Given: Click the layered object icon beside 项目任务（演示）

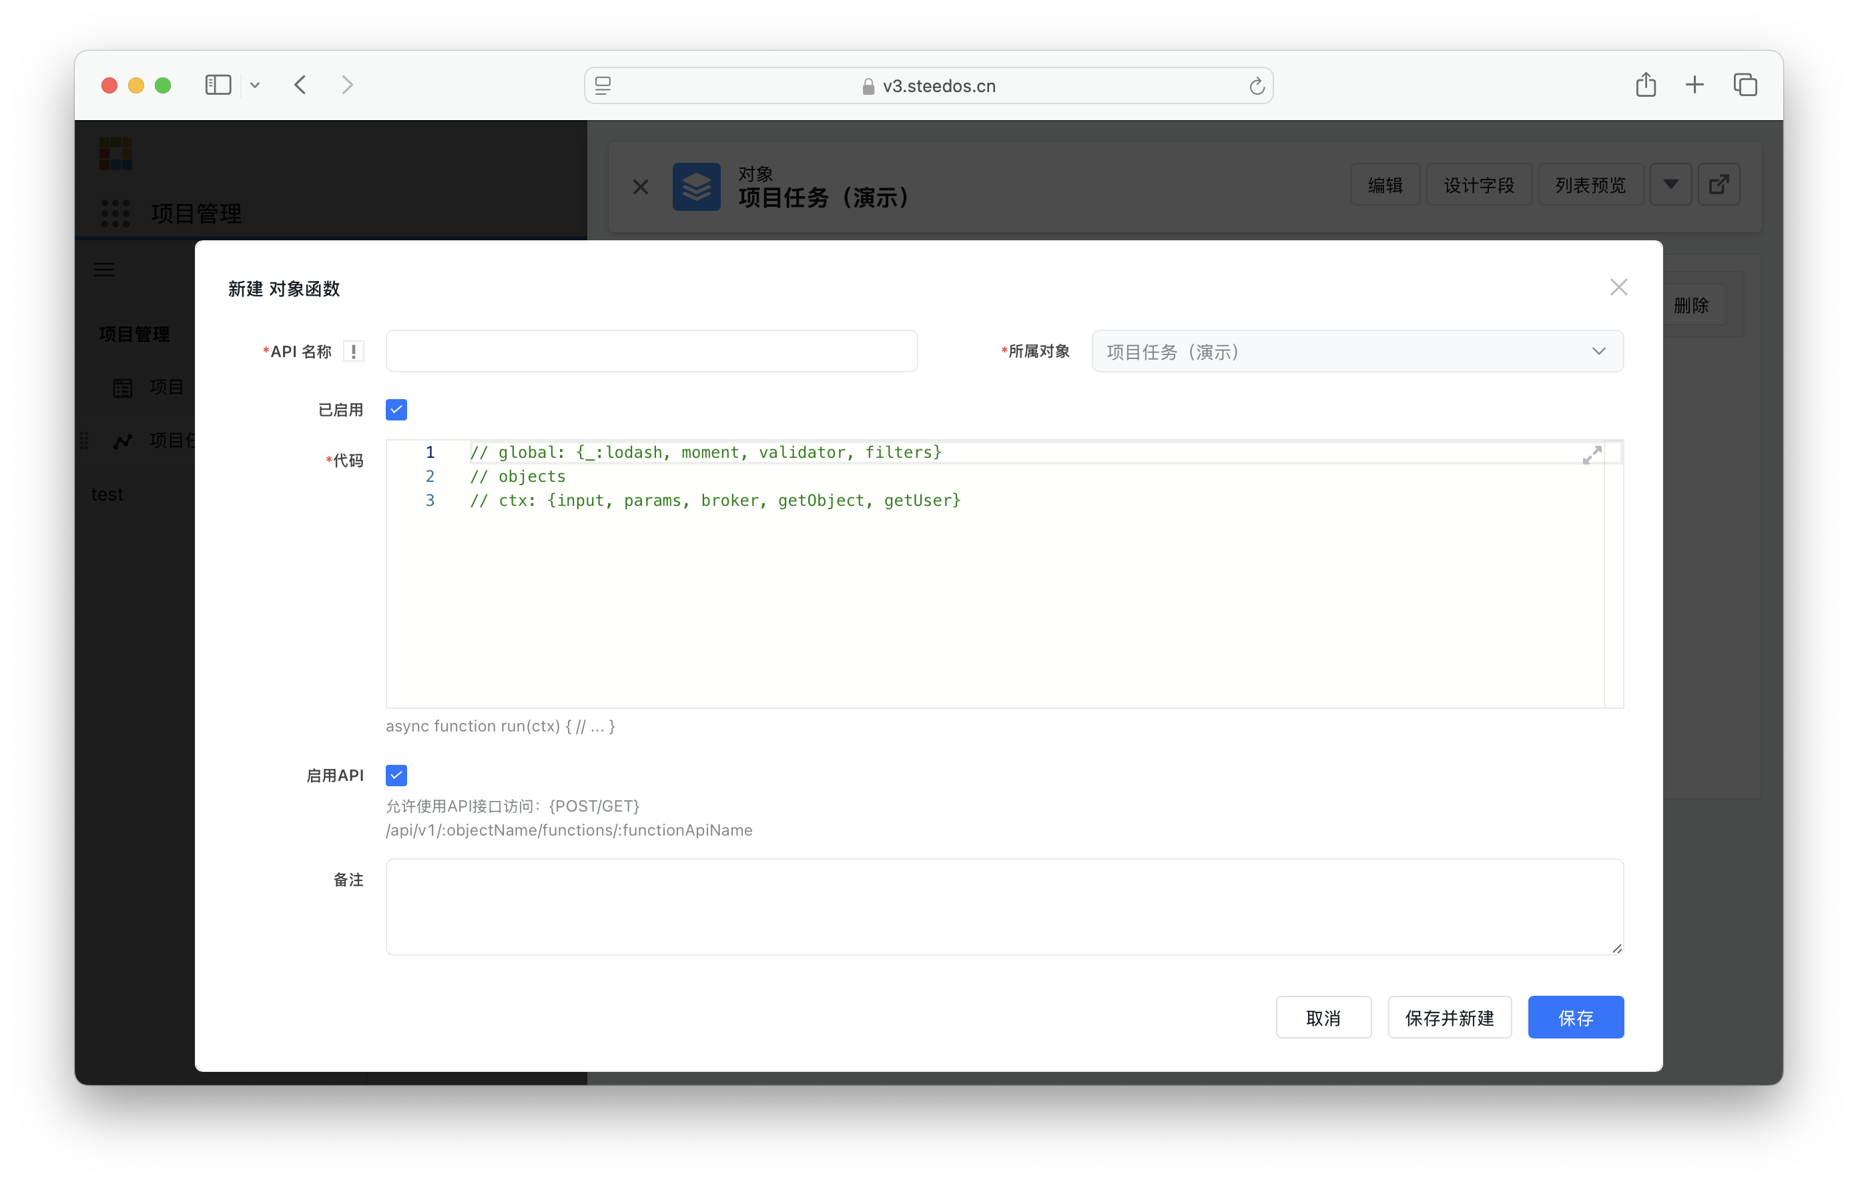Looking at the screenshot, I should 696,187.
